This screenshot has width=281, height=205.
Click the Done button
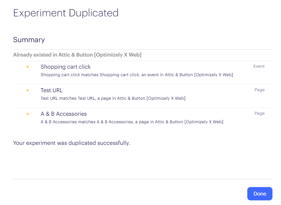(x=260, y=194)
